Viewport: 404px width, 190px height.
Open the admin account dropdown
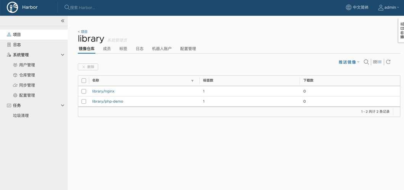(x=389, y=8)
